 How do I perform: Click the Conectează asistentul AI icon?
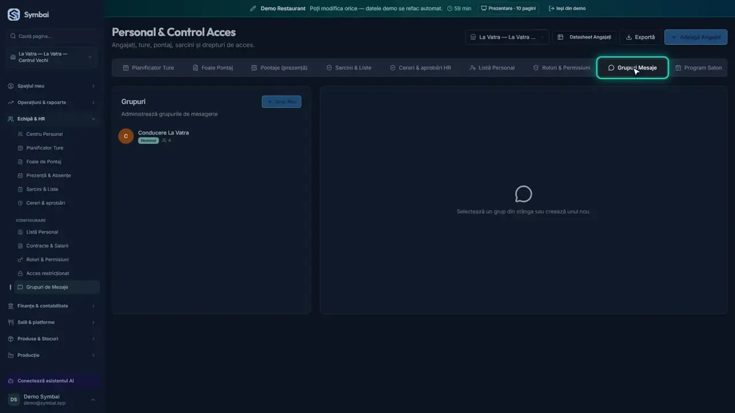click(x=11, y=381)
